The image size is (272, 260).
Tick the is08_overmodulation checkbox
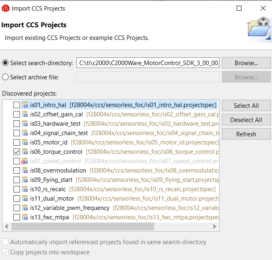coord(16,170)
